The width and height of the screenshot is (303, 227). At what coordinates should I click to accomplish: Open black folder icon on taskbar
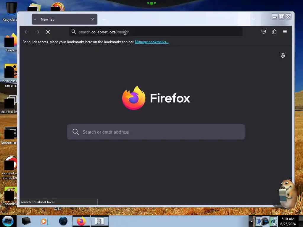click(x=26, y=221)
